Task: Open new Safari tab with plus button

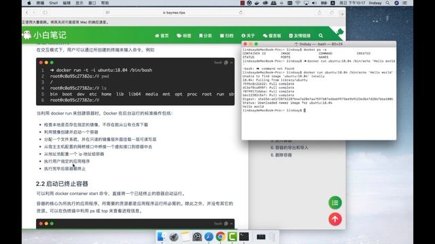Action: pos(342,14)
